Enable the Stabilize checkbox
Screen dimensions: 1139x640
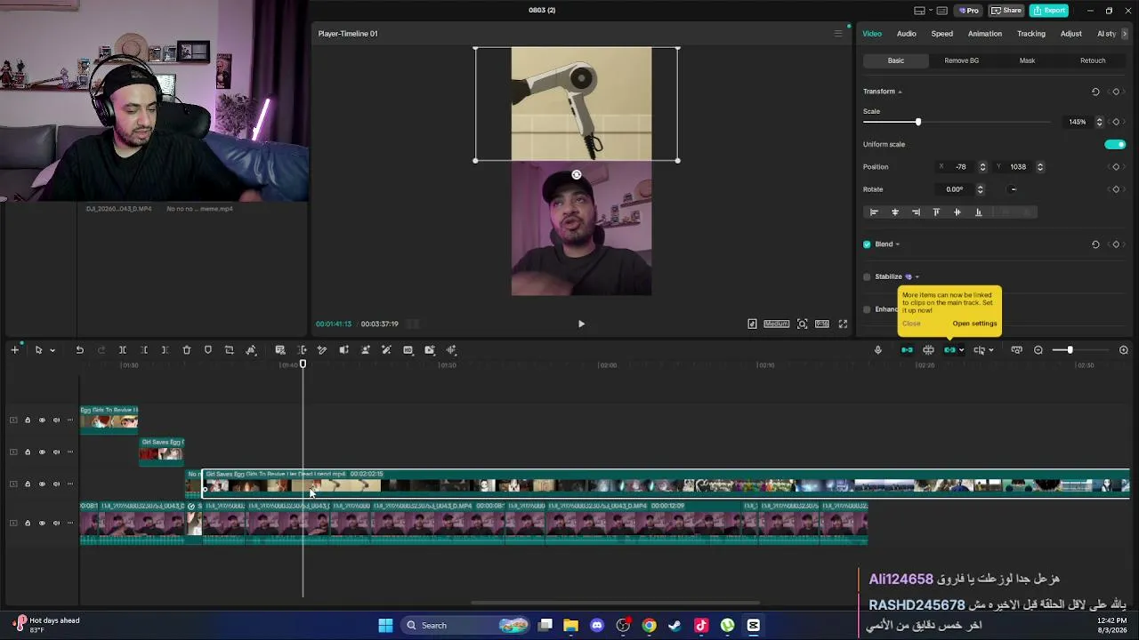(x=867, y=276)
